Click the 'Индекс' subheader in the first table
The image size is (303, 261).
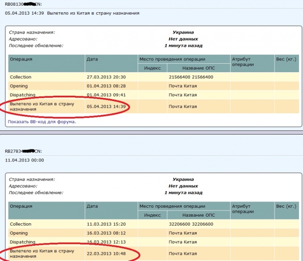(152, 68)
